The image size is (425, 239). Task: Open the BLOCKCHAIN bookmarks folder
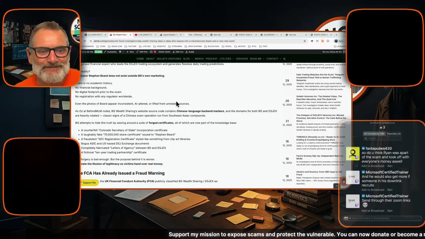212,46
